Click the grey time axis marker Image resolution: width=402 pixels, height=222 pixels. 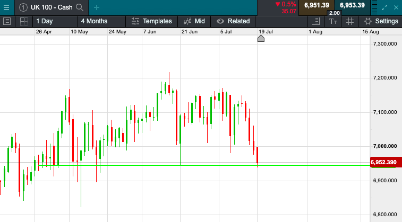tap(261, 38)
